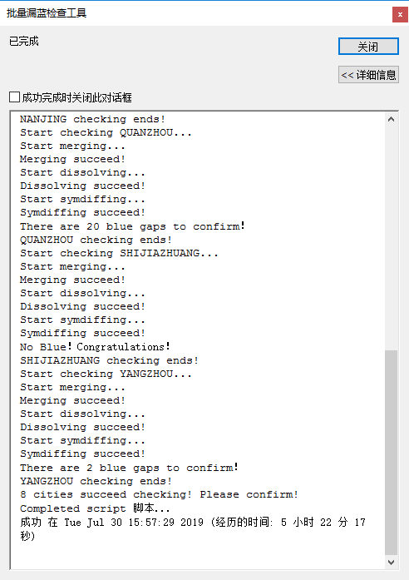409x580 pixels.
Task: Click the 已完成 status label
Action: point(24,42)
